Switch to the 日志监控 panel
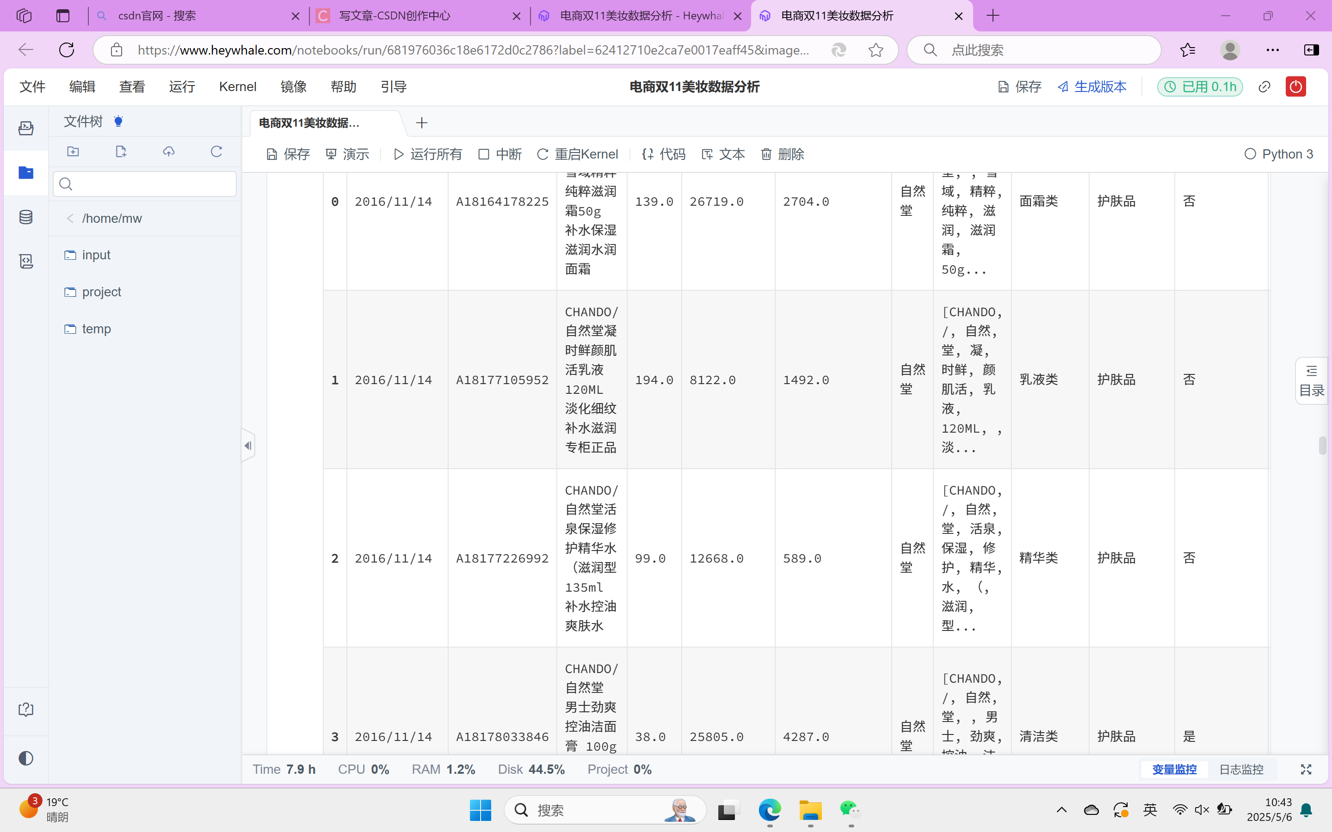 [1240, 769]
